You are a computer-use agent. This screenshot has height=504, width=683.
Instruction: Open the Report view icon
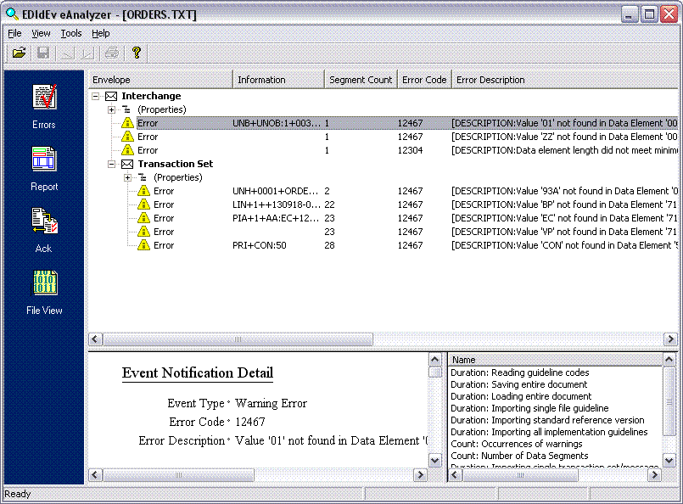pos(44,168)
